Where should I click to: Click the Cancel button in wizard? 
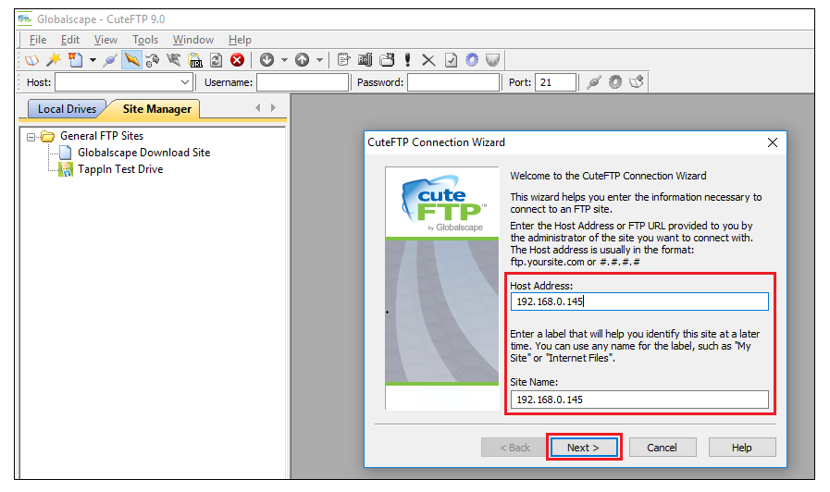(662, 448)
